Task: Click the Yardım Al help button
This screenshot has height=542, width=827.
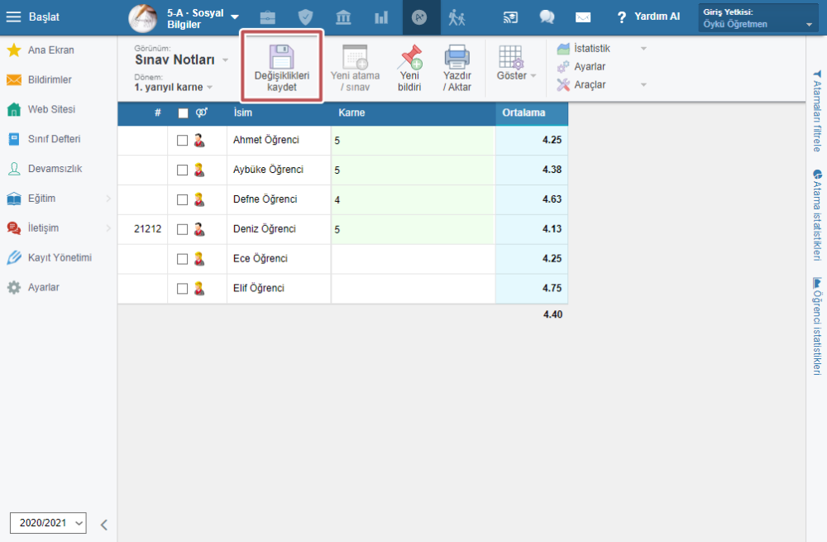Action: pos(648,17)
